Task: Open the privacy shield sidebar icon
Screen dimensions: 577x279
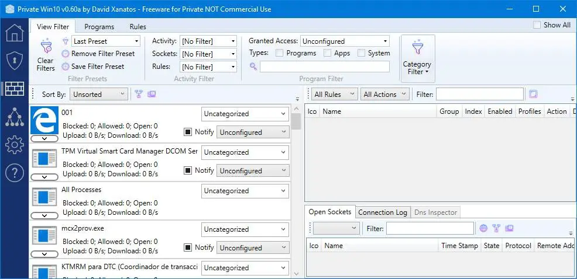Action: click(x=15, y=61)
